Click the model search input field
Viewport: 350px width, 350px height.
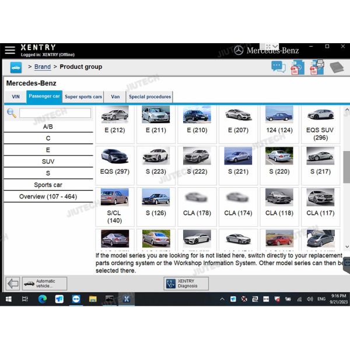pyautogui.click(x=55, y=113)
